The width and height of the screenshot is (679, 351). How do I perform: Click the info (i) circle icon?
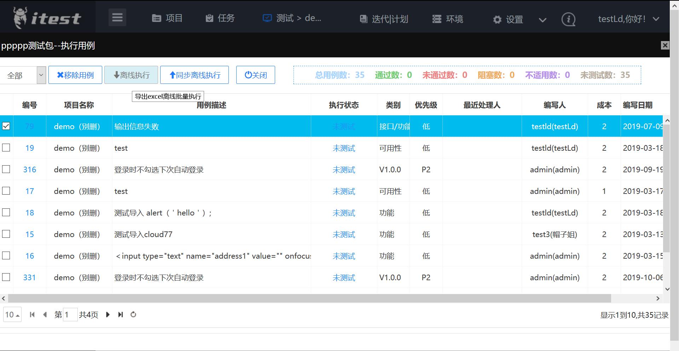(568, 19)
